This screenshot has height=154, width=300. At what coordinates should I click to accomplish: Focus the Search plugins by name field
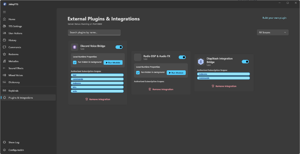(x=94, y=32)
